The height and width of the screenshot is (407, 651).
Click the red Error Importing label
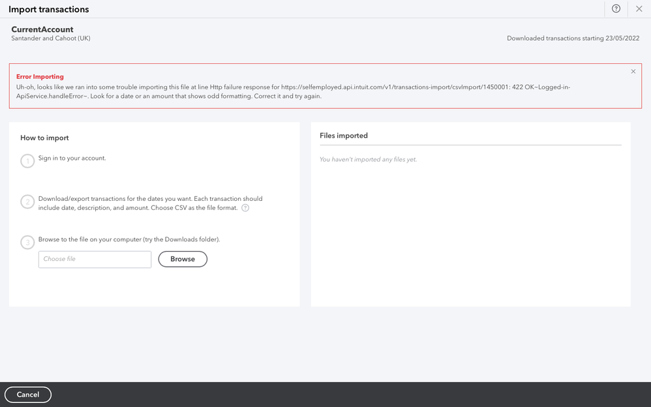[x=40, y=76]
